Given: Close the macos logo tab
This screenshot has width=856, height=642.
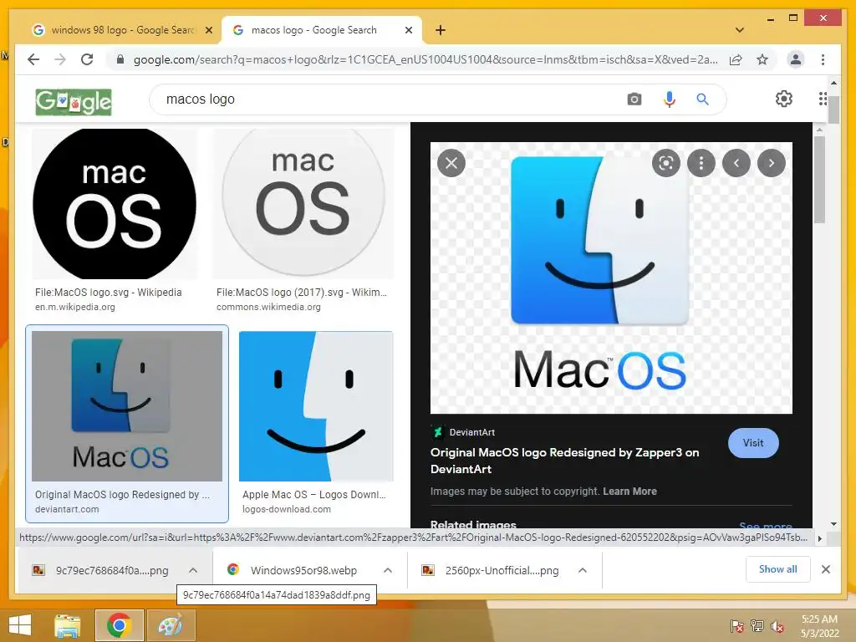Looking at the screenshot, I should [x=408, y=30].
